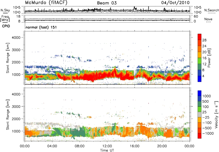219x152 pixels.
Task: Click the '-1000' velocity colorbar tick value
Action: (208, 133)
